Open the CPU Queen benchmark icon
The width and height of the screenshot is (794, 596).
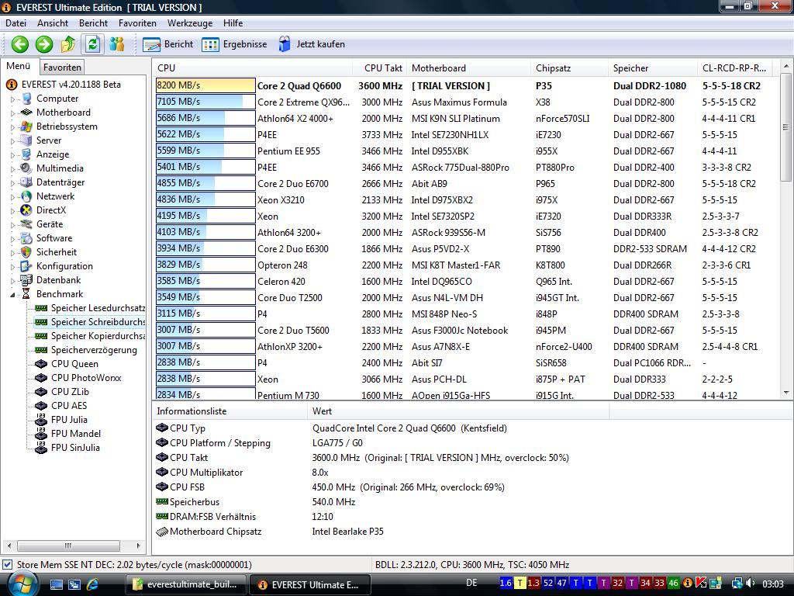click(x=41, y=364)
